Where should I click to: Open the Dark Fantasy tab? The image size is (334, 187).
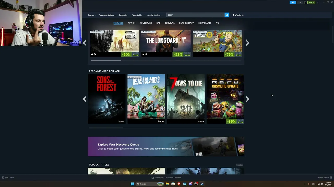pos(186,23)
